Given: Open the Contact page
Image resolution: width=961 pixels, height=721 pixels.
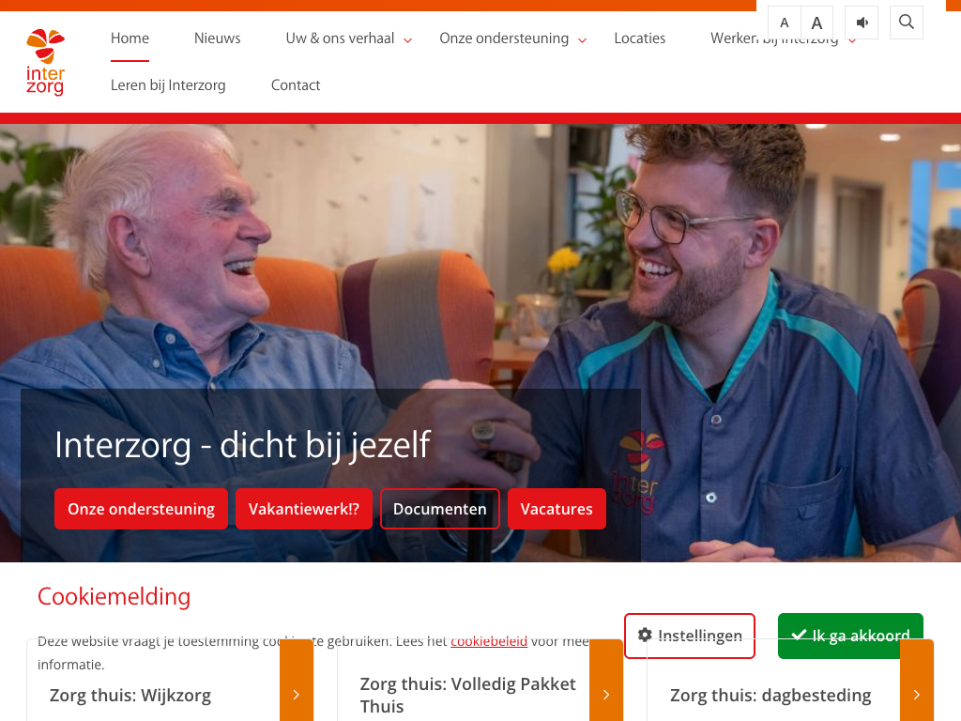Looking at the screenshot, I should click(x=296, y=85).
